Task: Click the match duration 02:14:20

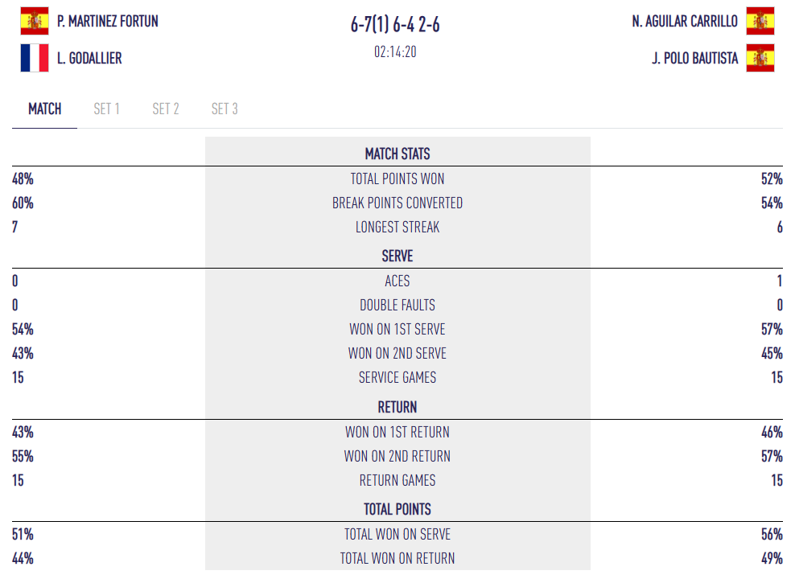Action: click(395, 52)
